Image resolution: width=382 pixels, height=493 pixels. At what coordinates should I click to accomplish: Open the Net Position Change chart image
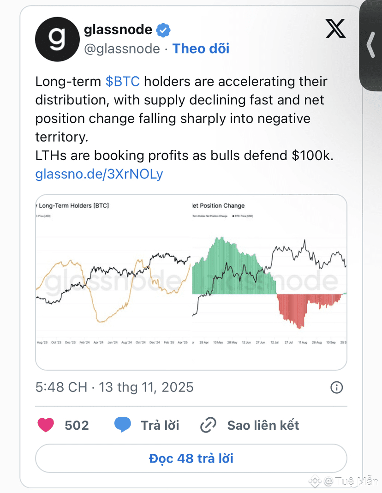coord(269,282)
